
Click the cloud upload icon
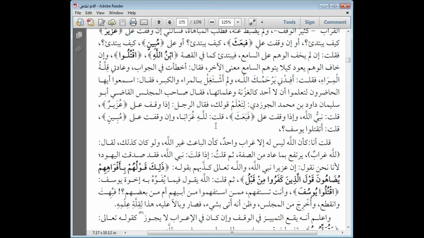pyautogui.click(x=112, y=22)
